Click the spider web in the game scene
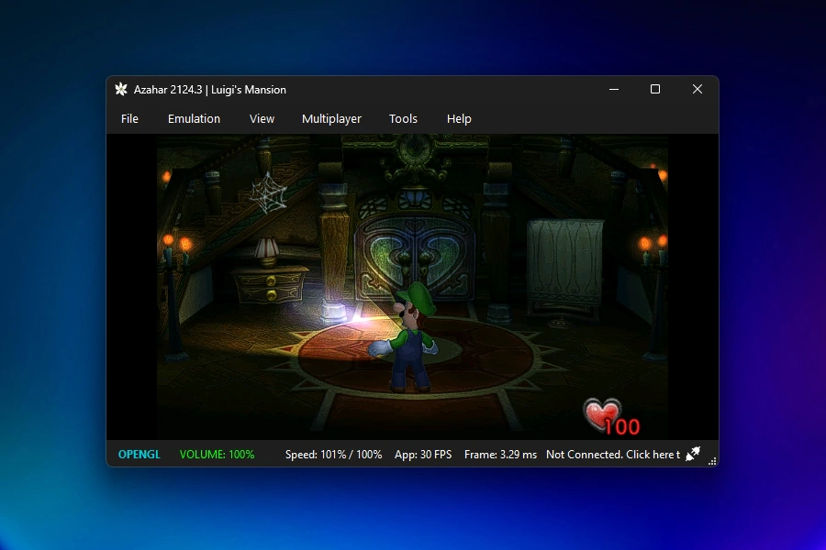Viewport: 826px width, 550px height. 269,192
